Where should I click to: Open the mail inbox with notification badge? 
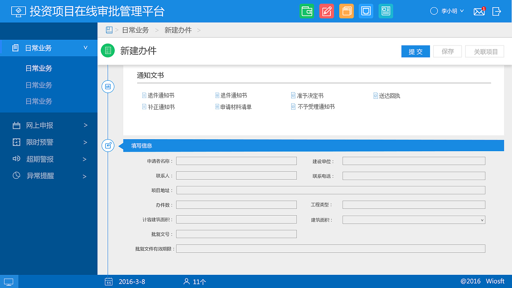coord(479,11)
